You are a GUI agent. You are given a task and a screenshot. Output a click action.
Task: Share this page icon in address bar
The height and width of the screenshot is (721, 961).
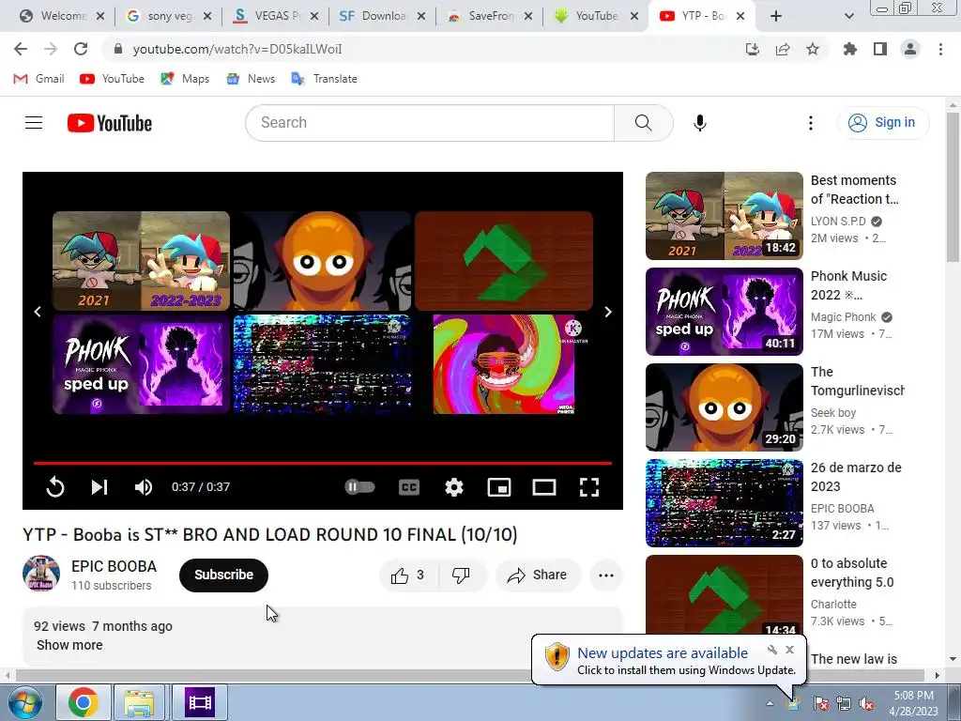pyautogui.click(x=783, y=49)
